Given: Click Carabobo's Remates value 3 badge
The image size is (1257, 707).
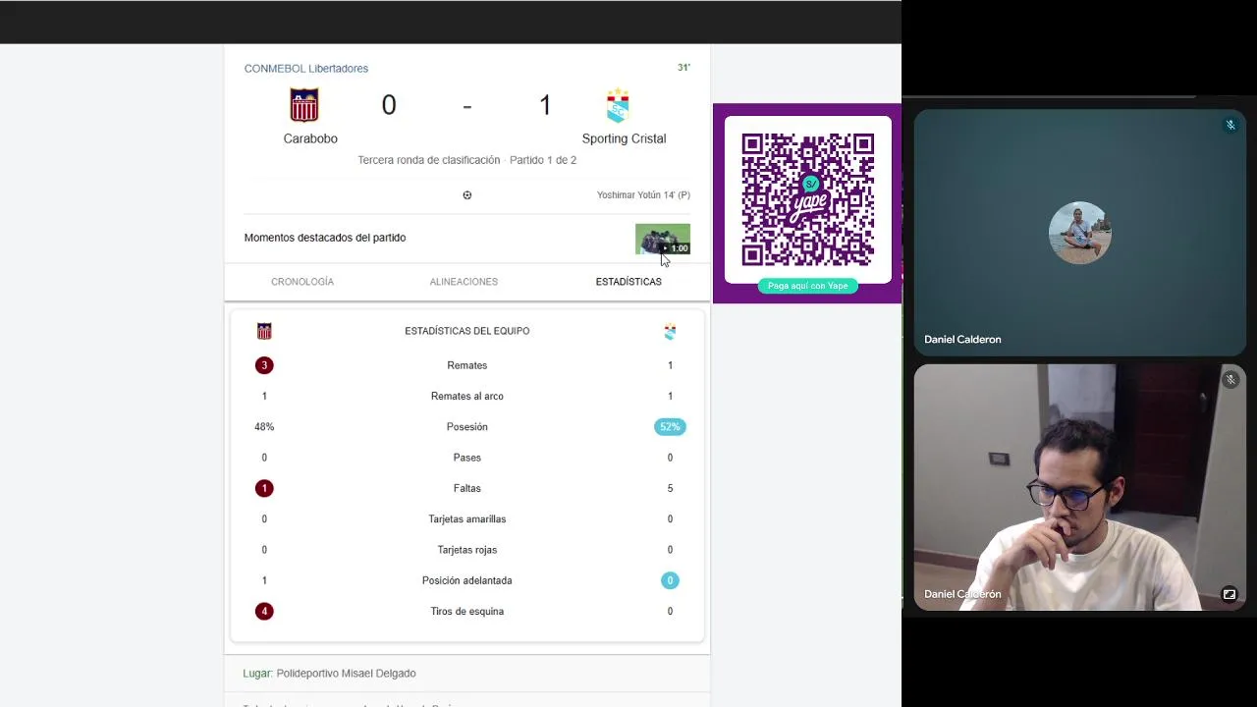Looking at the screenshot, I should click(x=263, y=365).
